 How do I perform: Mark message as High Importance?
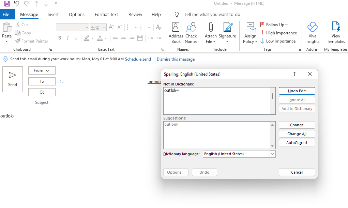coord(278,33)
